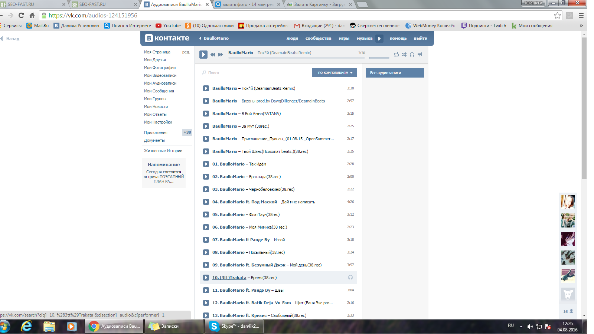Screen dimensions: 594x334
Task: Select the 'Все аудиозаписи' filter
Action: point(395,73)
